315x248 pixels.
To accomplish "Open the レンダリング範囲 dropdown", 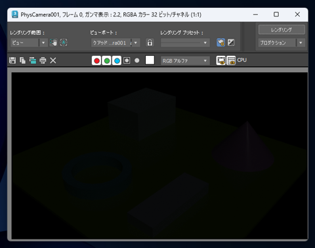I will point(29,43).
